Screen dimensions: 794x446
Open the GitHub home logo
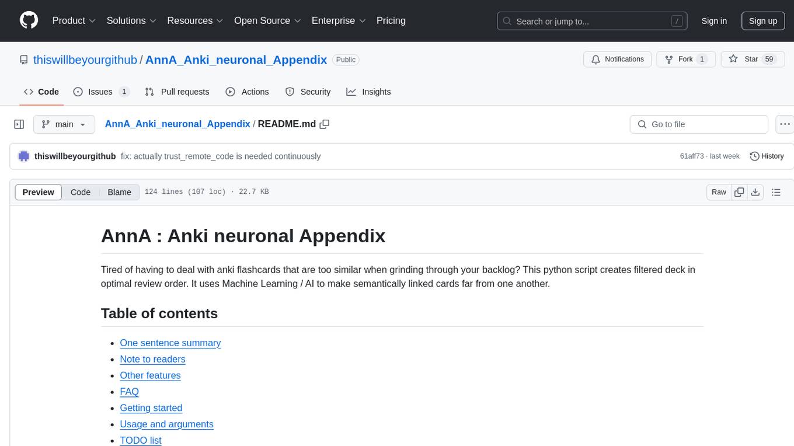[29, 20]
